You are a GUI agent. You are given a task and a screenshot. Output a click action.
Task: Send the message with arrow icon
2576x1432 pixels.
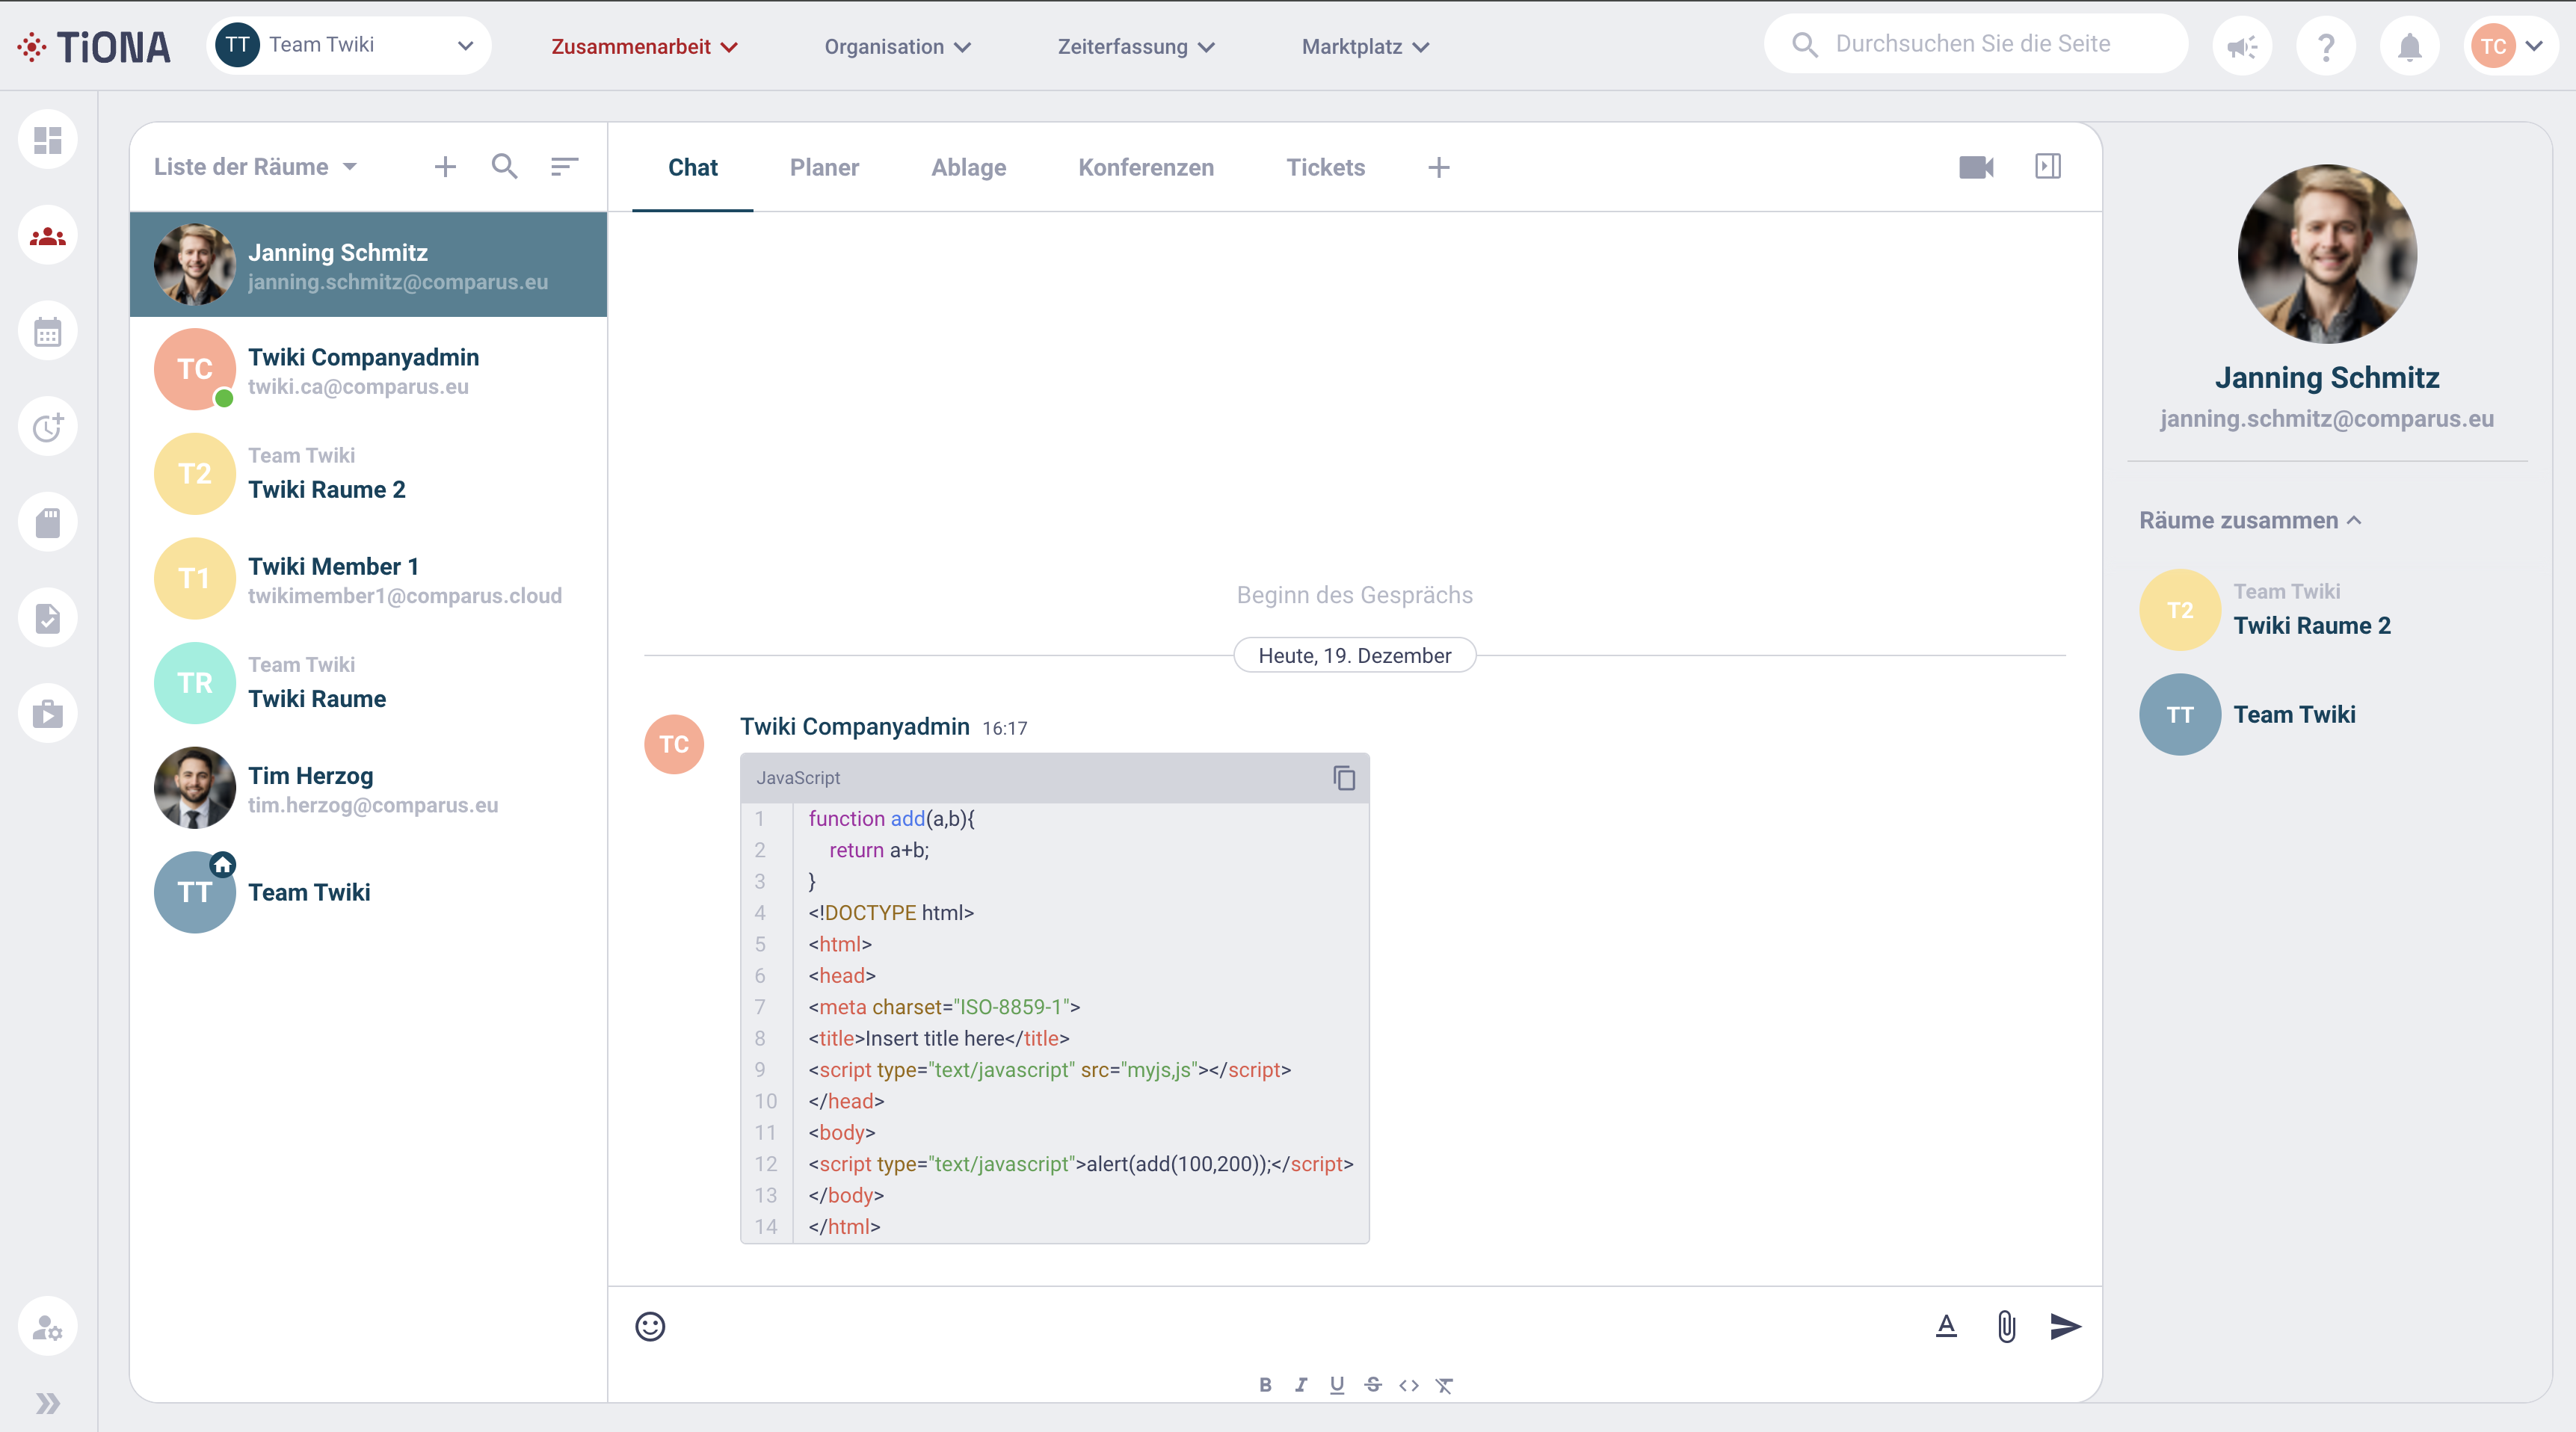[2065, 1326]
